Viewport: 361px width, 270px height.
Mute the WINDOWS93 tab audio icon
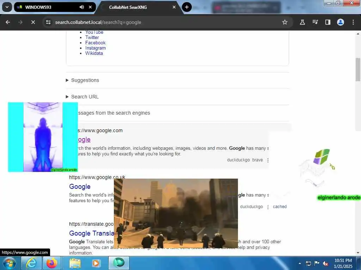(82, 7)
